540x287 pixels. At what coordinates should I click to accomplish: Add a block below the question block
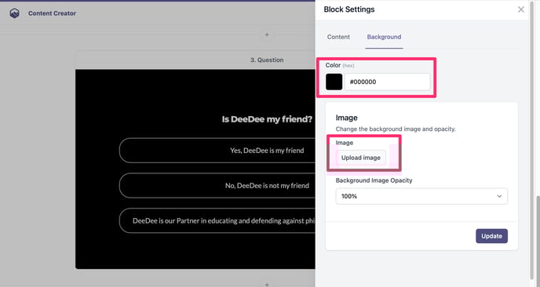pyautogui.click(x=267, y=284)
